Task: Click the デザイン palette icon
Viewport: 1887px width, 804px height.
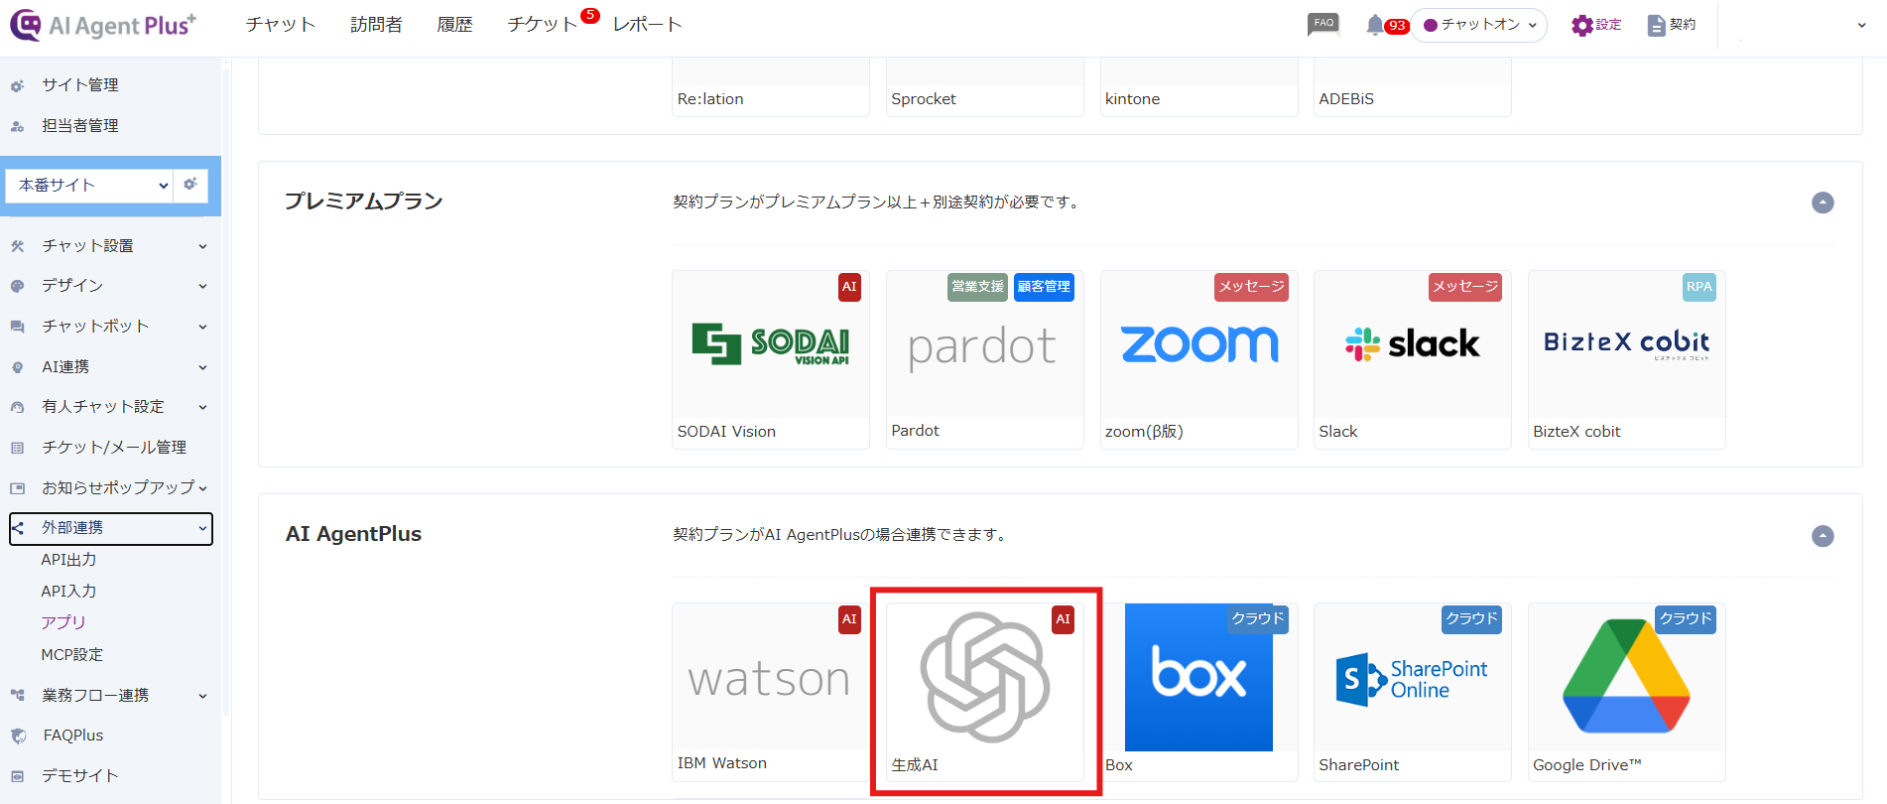Action: coord(18,286)
